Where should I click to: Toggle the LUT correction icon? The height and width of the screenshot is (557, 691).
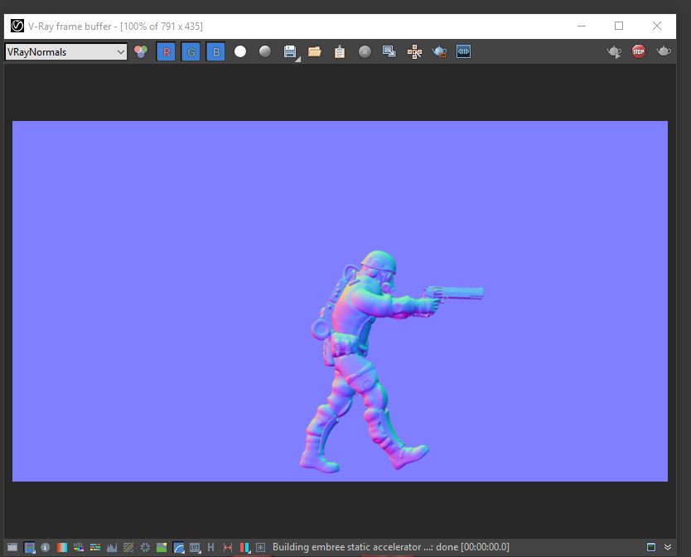tap(195, 547)
